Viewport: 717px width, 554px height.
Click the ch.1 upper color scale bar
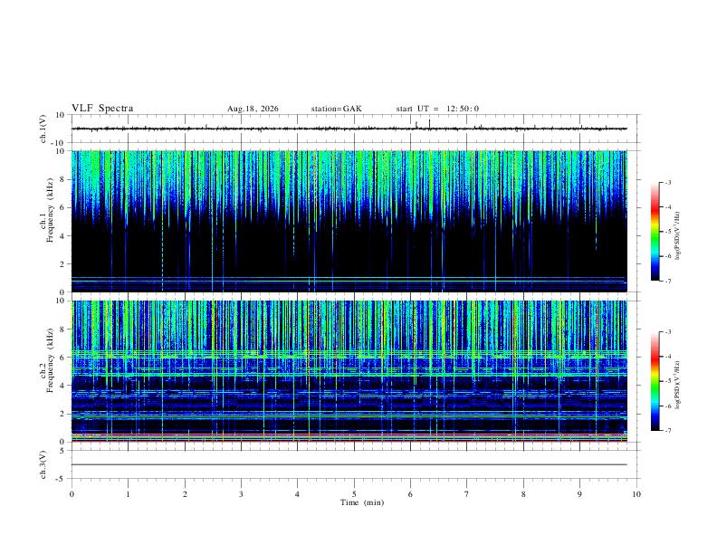click(655, 232)
